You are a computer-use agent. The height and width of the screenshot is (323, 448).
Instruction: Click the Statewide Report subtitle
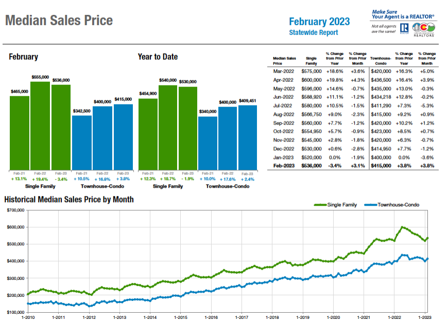314,32
